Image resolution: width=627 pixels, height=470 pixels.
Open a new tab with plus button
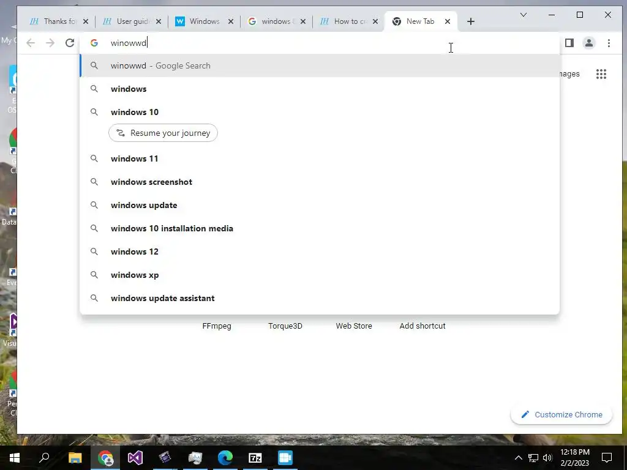pos(471,21)
